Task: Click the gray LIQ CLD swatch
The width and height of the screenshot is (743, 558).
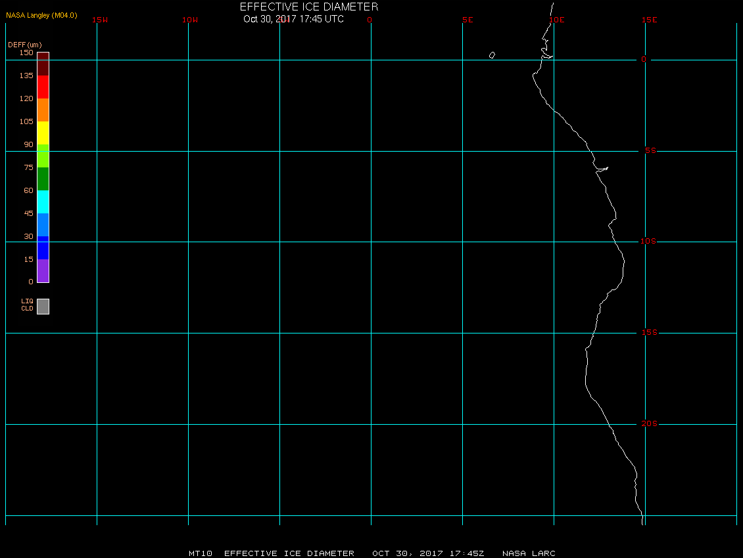Action: (x=43, y=306)
